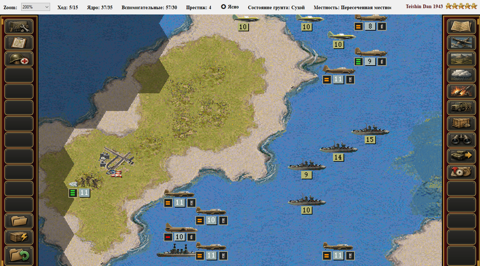Click 'Состояние грунта: Сухой' status text

pos(276,7)
